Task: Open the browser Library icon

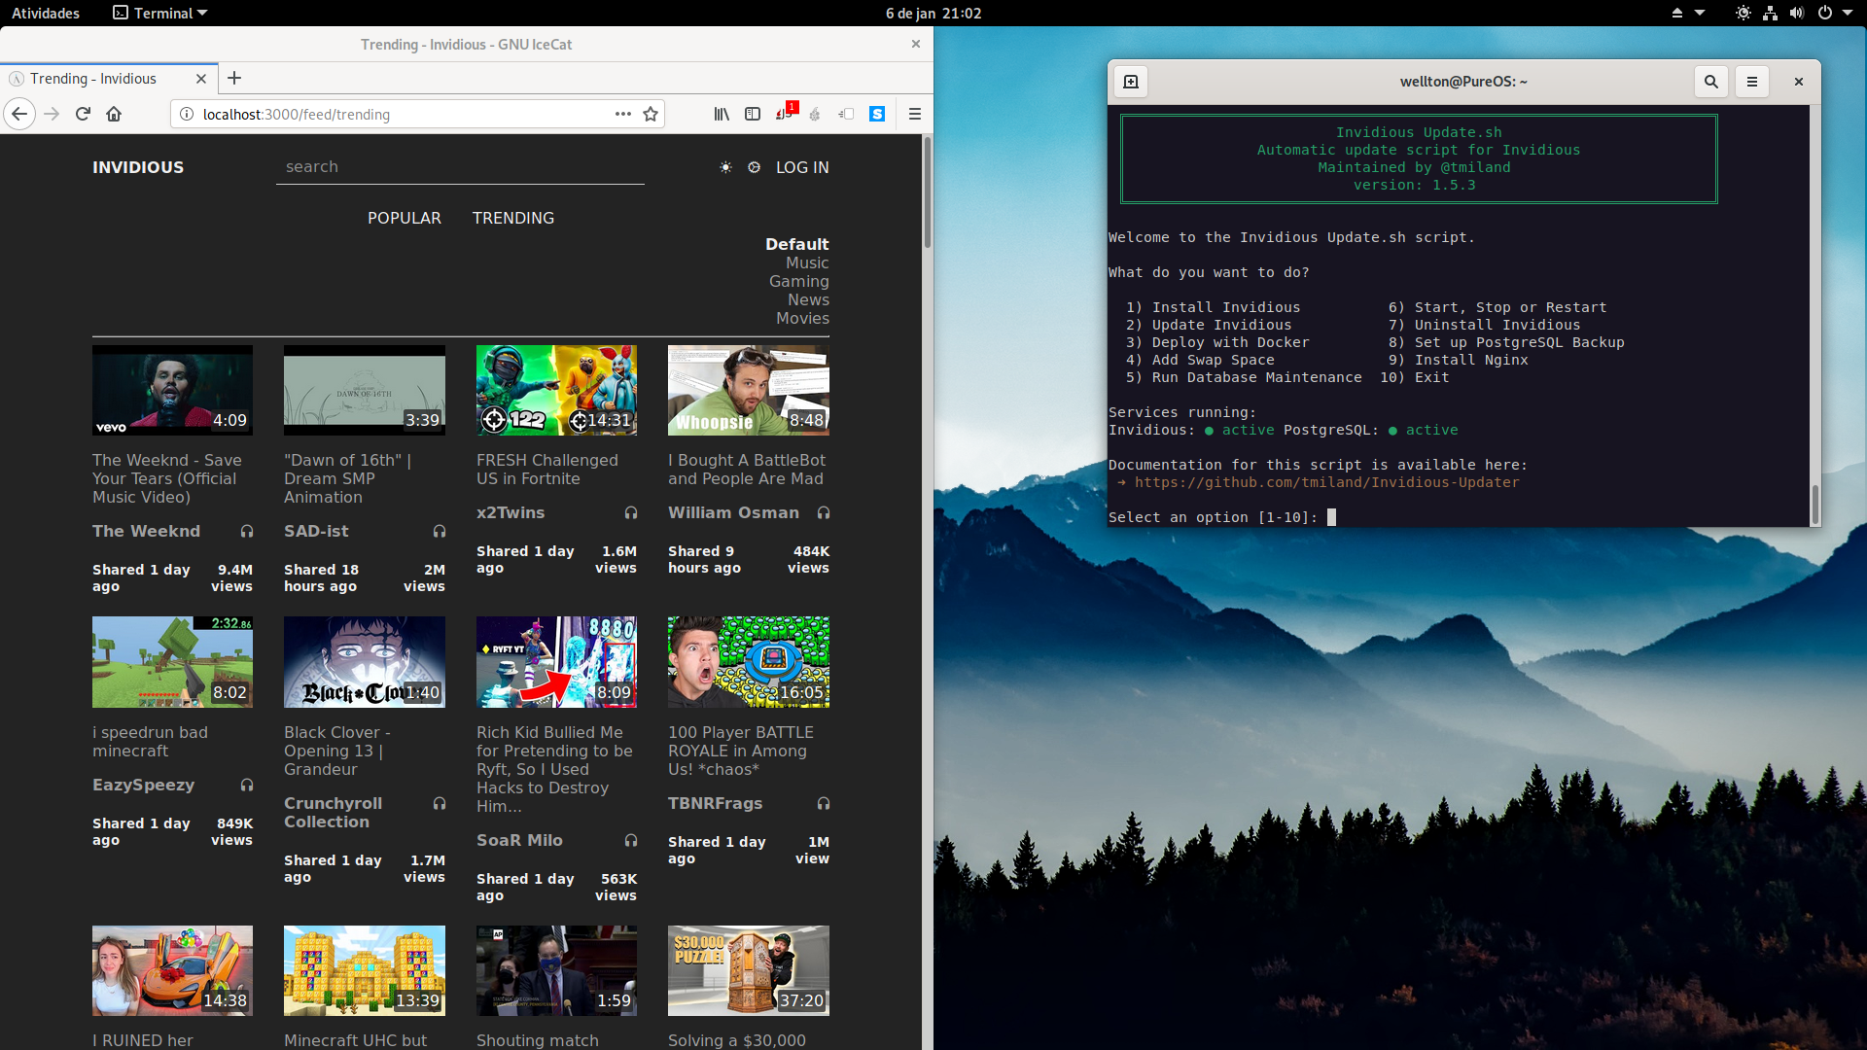Action: [x=722, y=114]
